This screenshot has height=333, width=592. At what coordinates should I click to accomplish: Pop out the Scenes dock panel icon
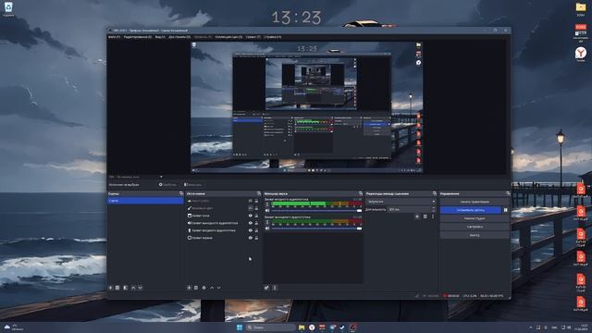181,193
